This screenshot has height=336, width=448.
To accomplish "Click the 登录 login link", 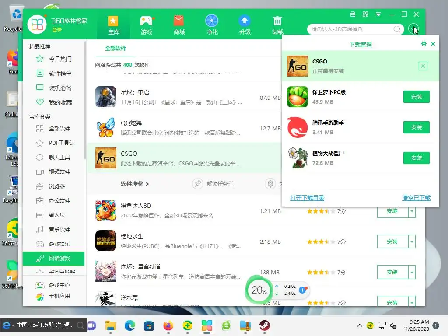I will (x=57, y=30).
